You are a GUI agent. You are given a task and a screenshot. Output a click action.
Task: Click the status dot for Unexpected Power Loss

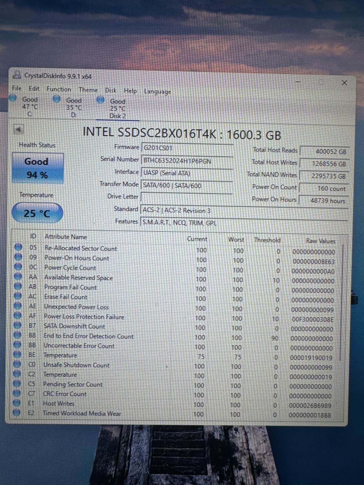18,306
